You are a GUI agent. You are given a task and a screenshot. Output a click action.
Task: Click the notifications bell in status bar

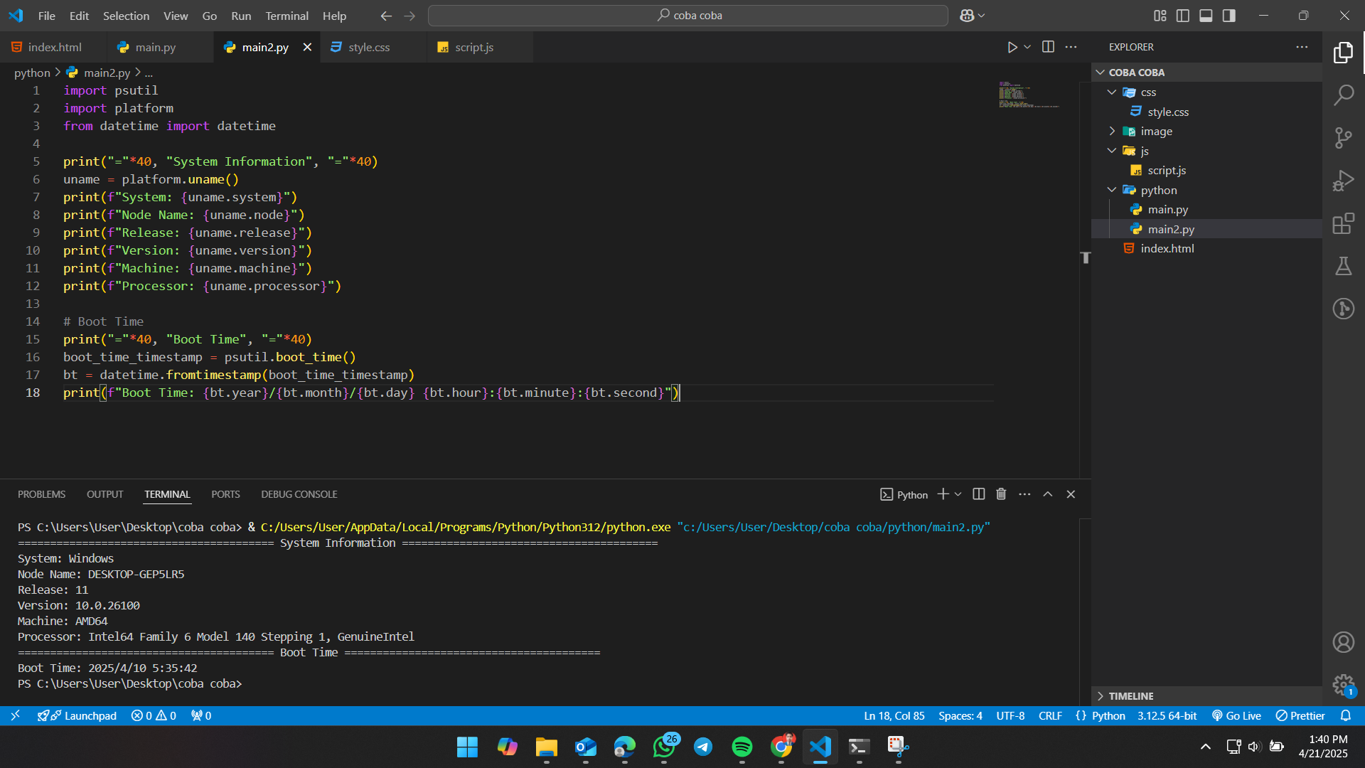(x=1346, y=716)
